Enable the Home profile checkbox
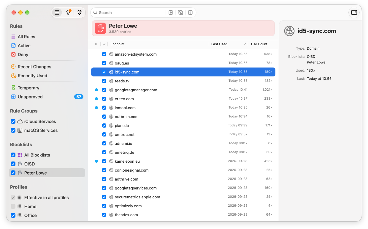 click(13, 206)
